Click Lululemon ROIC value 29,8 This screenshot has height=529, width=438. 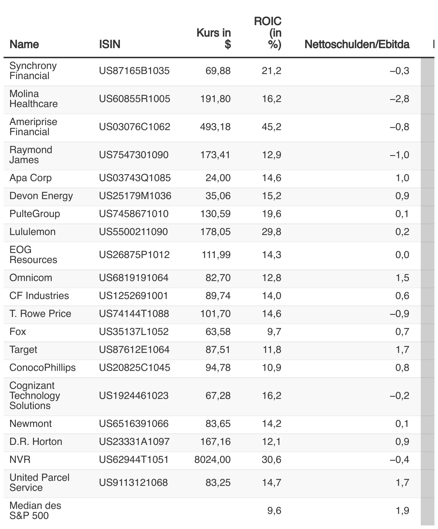click(271, 232)
